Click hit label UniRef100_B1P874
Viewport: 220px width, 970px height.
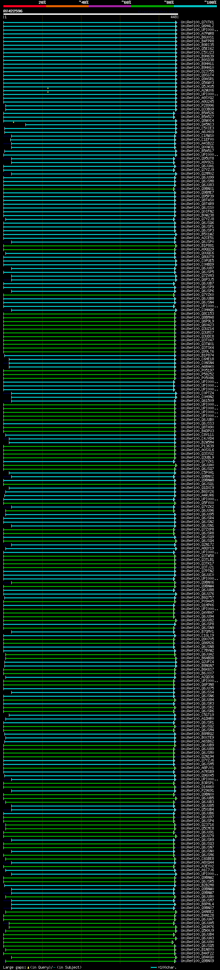[197, 355]
